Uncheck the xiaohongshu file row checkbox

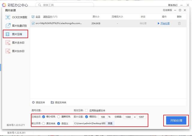[x=33, y=23]
